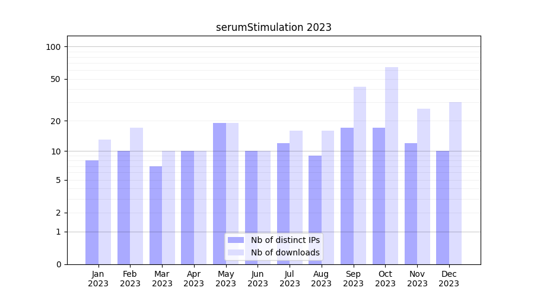Select the 'Nb of distinct IPs' legend label
534x297 pixels.
(x=285, y=240)
